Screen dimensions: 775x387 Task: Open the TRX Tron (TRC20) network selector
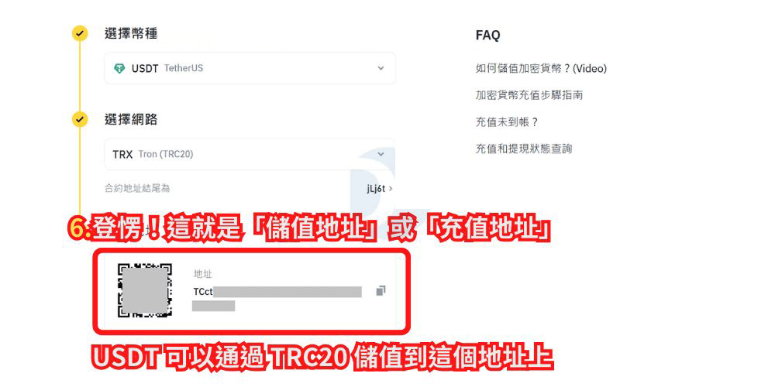tap(250, 154)
